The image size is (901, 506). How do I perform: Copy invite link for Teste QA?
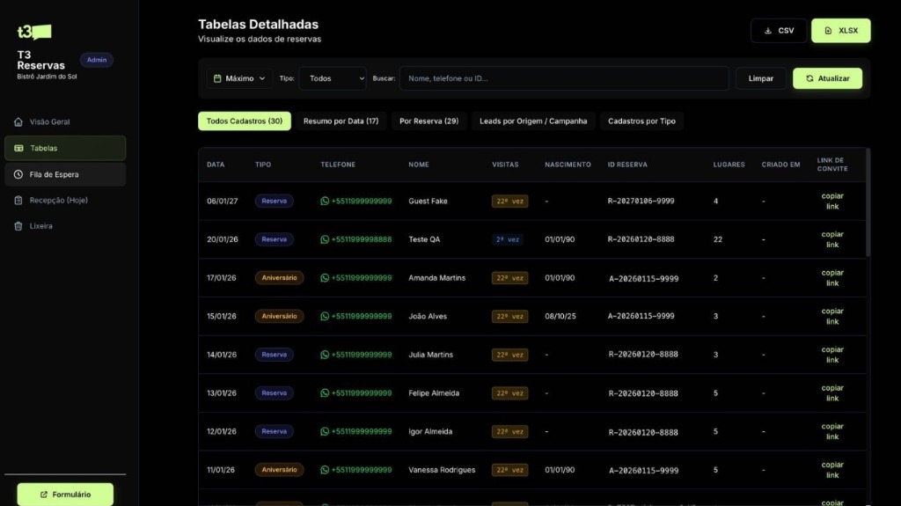[x=831, y=239]
